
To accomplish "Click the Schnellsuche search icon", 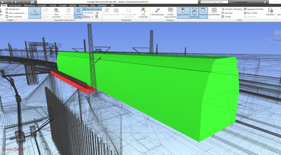I will [97, 13].
